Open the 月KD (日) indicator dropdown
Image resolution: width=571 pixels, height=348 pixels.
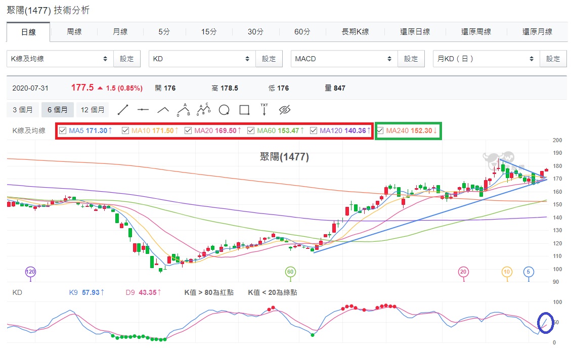pos(486,59)
